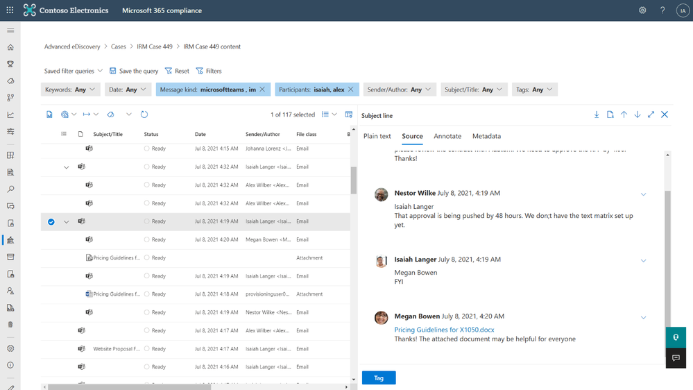Image resolution: width=693 pixels, height=390 pixels.
Task: Switch to the Plain text tab
Action: (x=377, y=136)
